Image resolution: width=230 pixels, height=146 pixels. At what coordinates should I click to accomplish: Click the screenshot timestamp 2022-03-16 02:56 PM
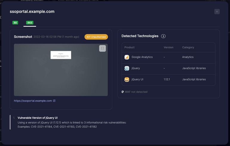(x=47, y=37)
